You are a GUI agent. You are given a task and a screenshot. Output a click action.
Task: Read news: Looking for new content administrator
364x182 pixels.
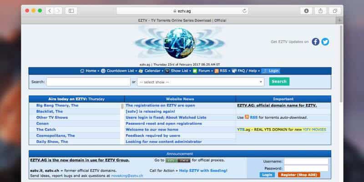(164, 142)
